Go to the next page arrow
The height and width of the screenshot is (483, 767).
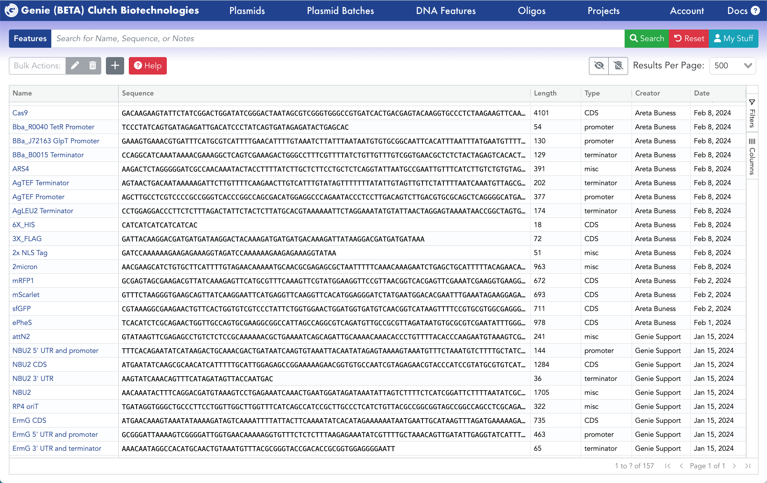point(734,466)
